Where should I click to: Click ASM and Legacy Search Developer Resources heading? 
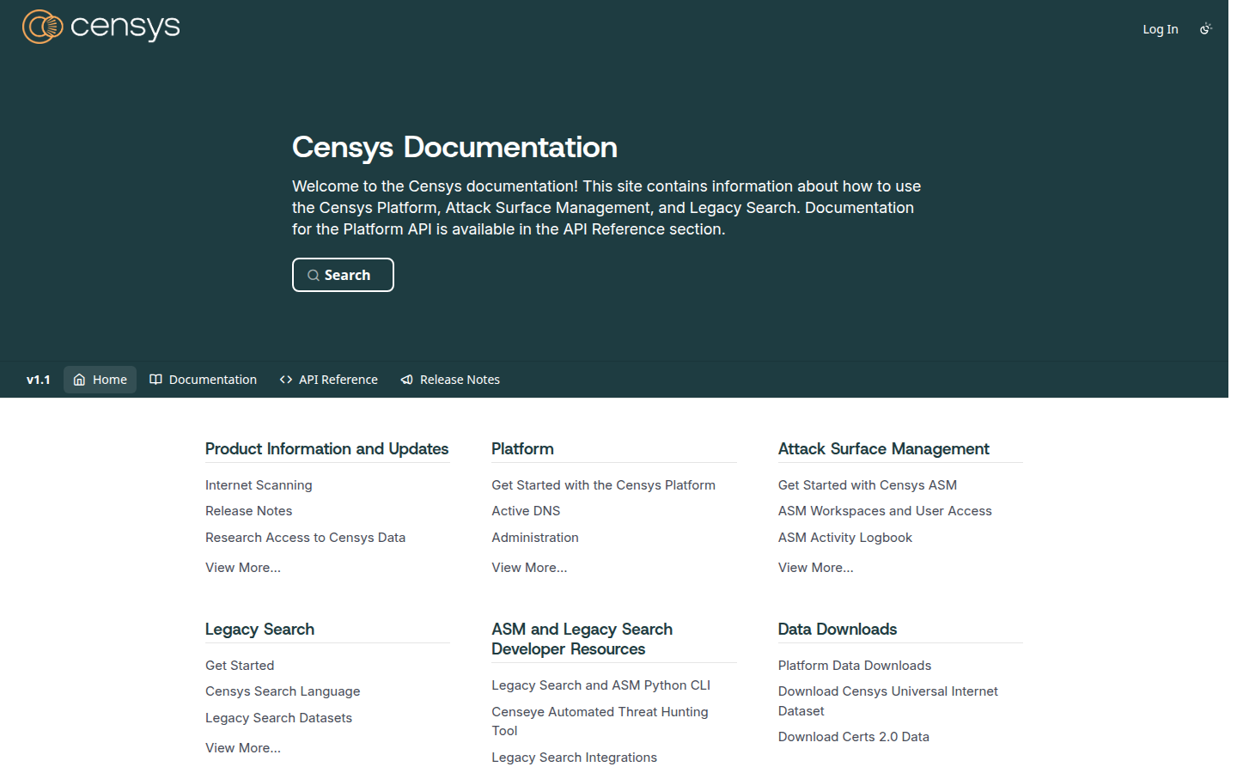tap(582, 639)
